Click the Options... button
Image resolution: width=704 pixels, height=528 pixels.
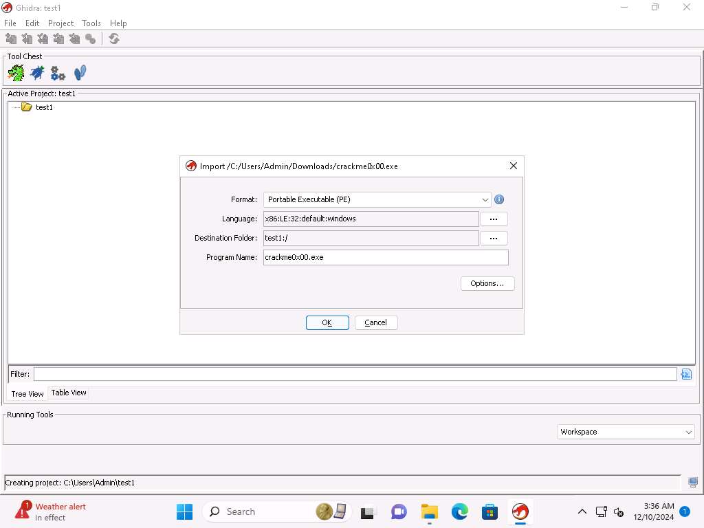(487, 283)
